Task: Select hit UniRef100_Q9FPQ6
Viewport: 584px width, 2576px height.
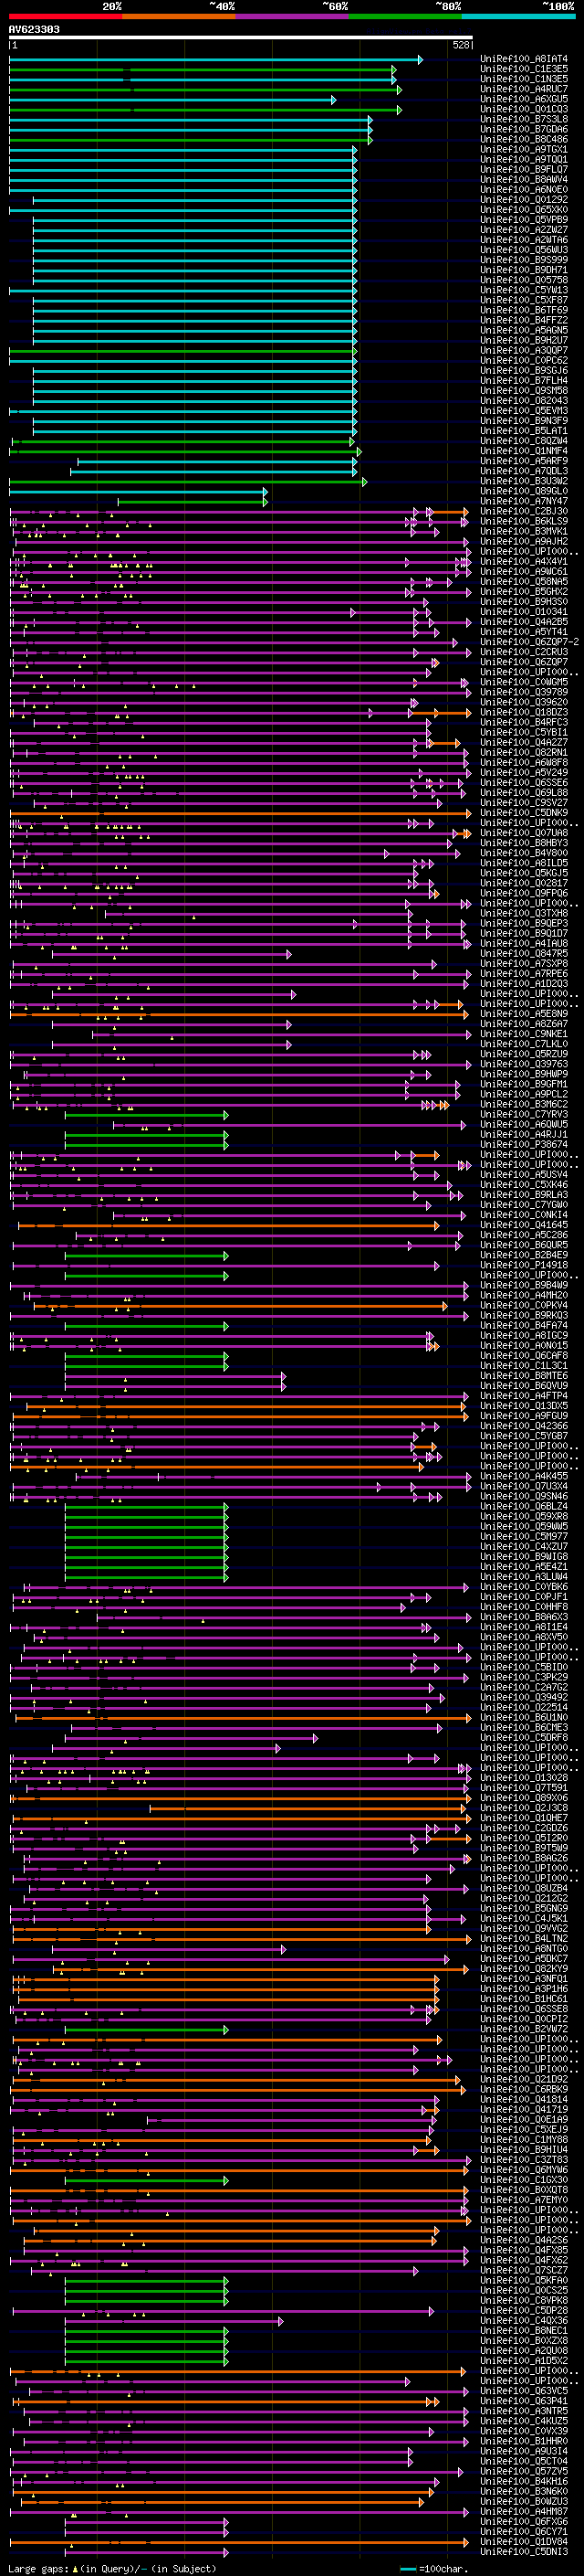Action: coord(523,893)
